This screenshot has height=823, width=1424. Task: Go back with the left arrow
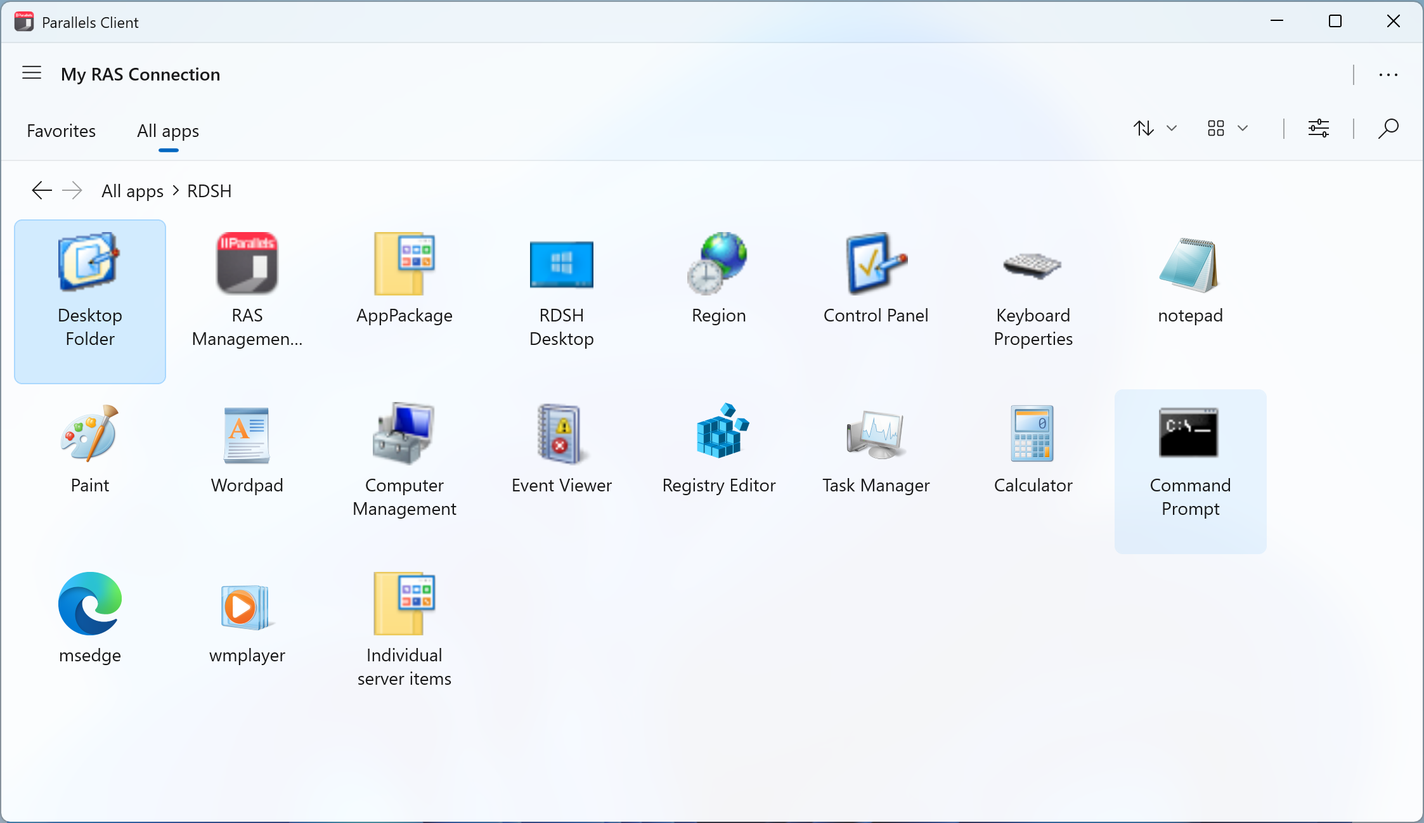pyautogui.click(x=42, y=190)
